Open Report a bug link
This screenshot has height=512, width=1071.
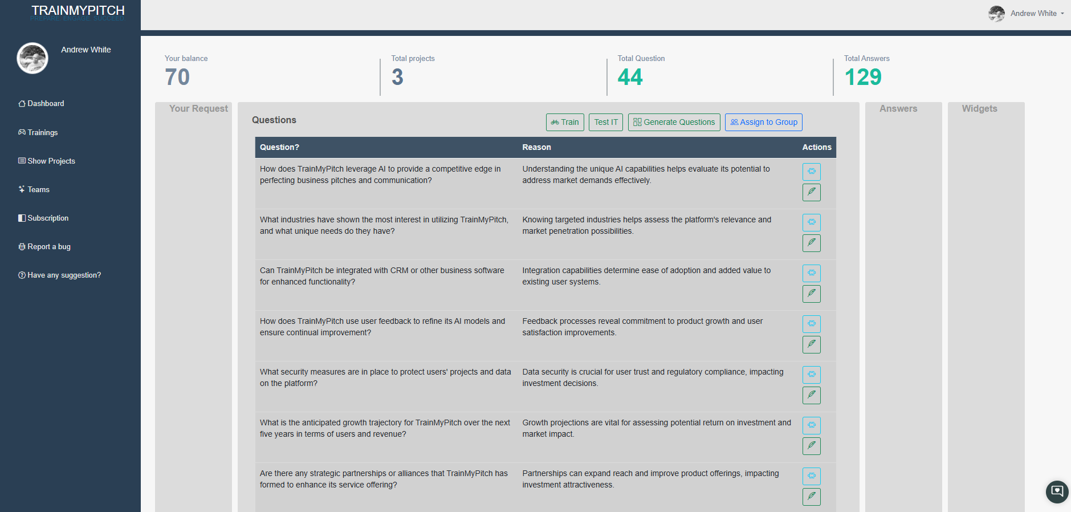pos(44,246)
